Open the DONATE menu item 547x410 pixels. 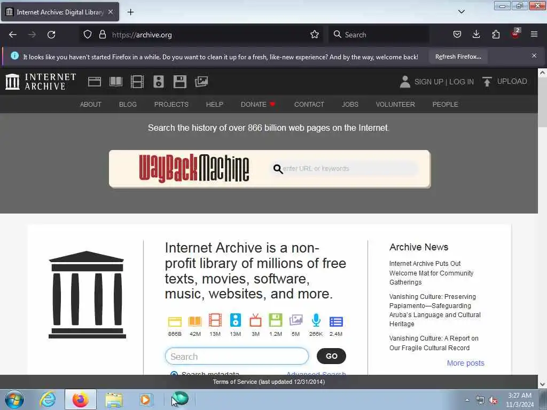(258, 104)
